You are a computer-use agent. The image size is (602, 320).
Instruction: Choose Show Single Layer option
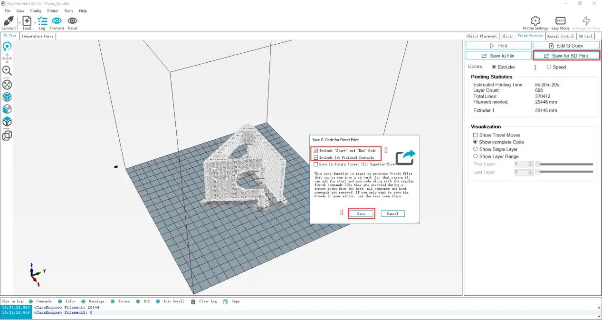(476, 149)
